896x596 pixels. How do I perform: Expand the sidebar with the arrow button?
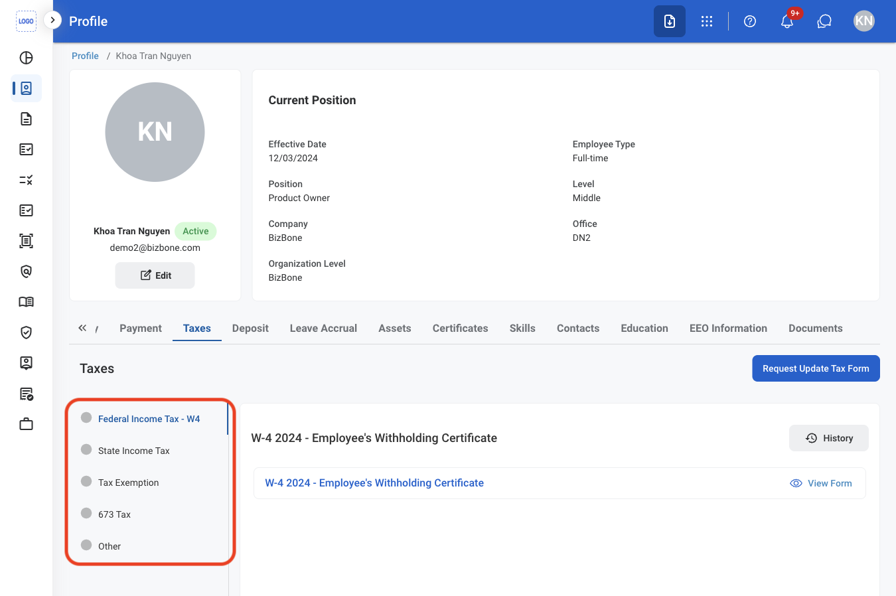coord(52,20)
